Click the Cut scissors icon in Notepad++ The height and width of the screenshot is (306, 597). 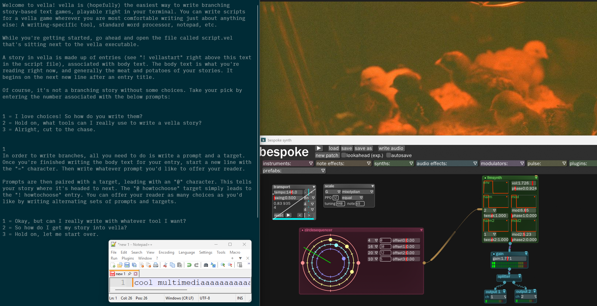[165, 265]
